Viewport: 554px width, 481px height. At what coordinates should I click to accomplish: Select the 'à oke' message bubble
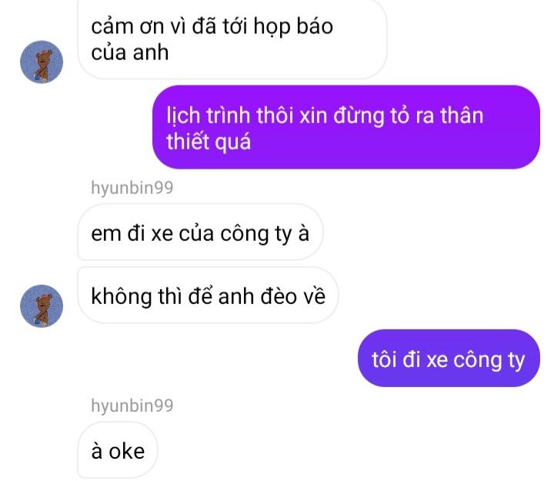pyautogui.click(x=118, y=451)
